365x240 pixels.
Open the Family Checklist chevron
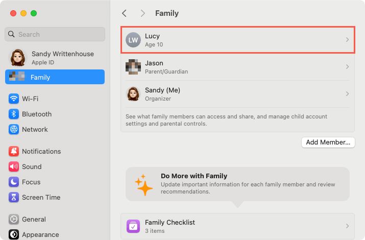[347, 226]
